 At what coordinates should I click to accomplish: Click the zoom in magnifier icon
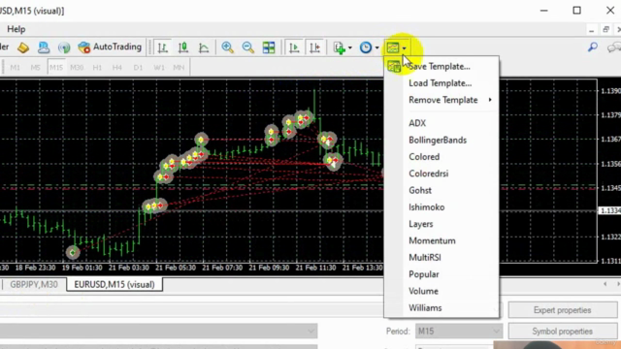227,48
